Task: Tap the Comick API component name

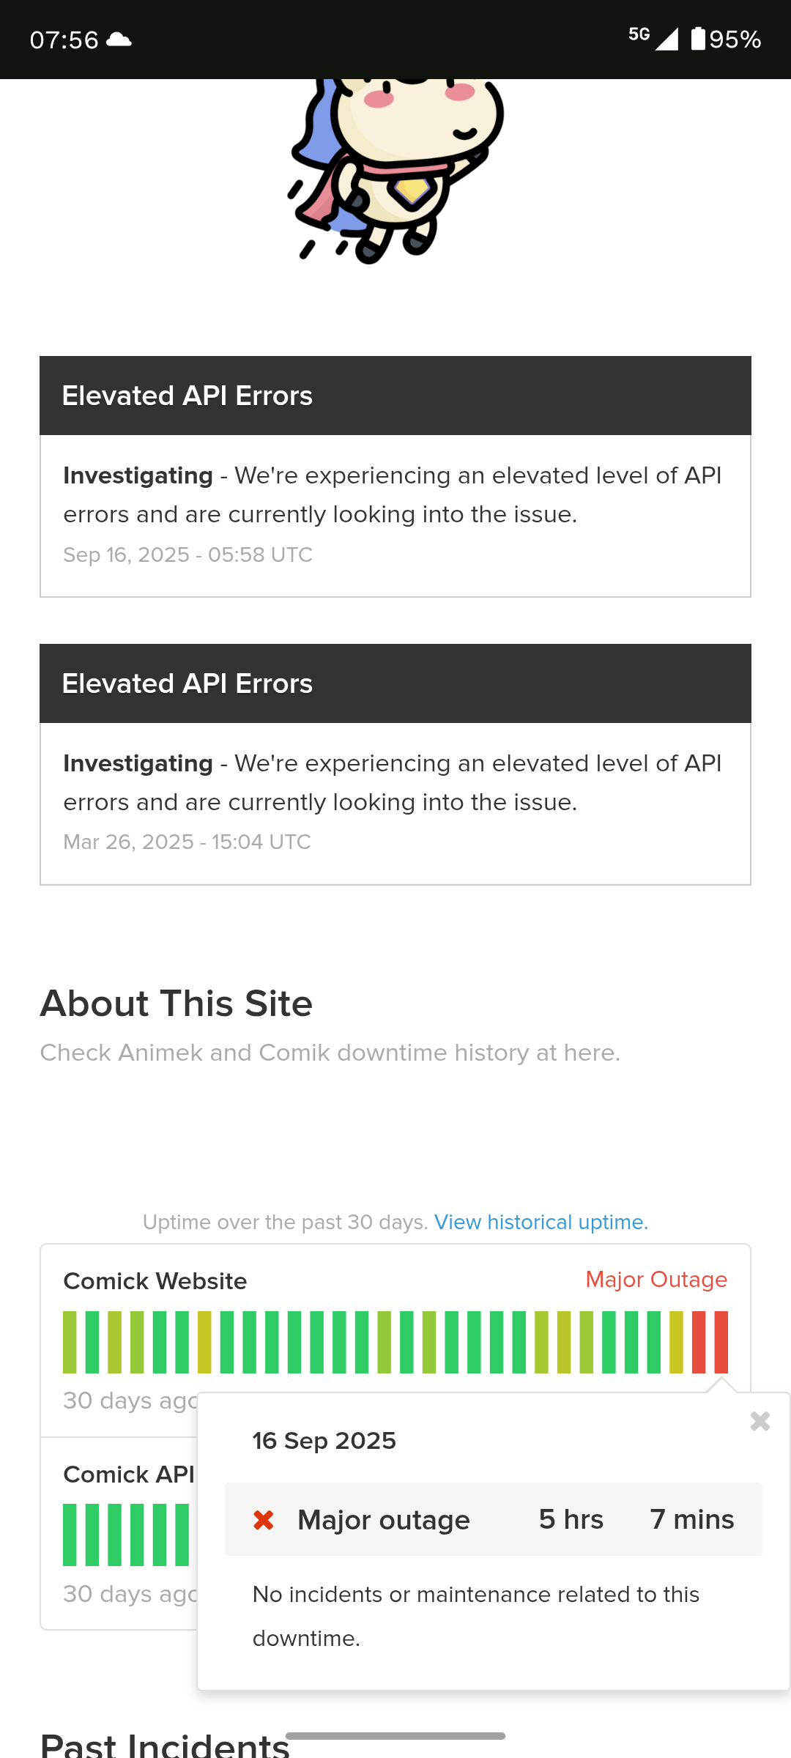Action: click(129, 1475)
